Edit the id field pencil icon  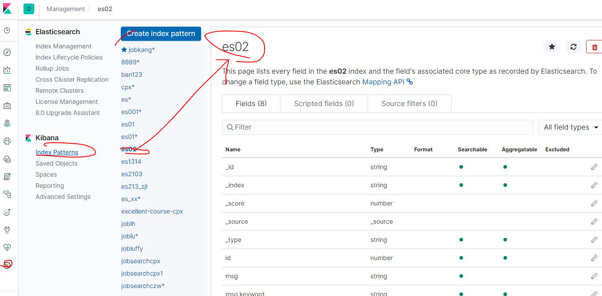[594, 258]
